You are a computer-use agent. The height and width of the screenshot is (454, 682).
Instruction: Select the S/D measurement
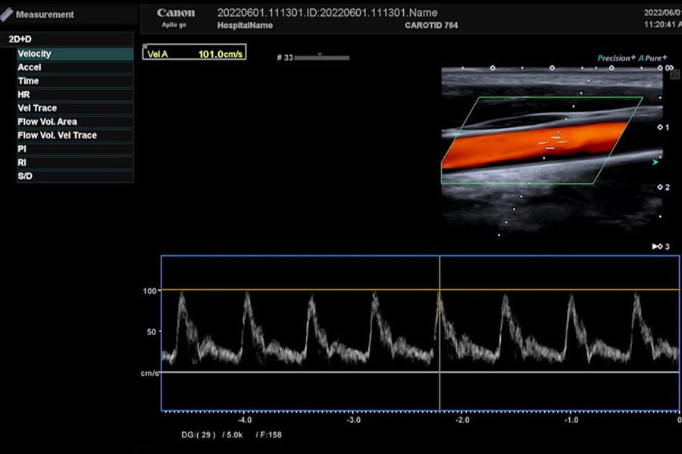(x=75, y=176)
